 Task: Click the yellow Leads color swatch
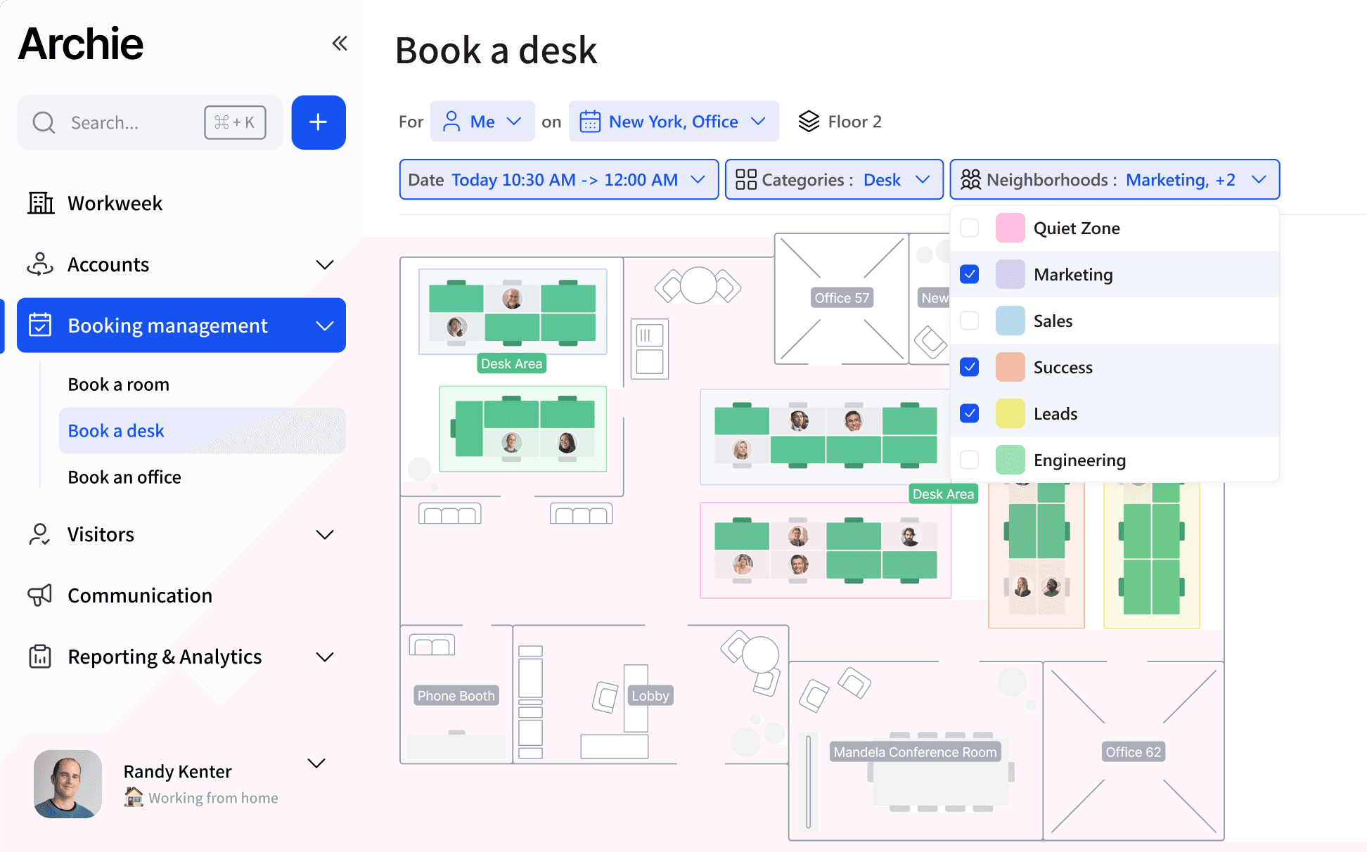[x=1010, y=413]
